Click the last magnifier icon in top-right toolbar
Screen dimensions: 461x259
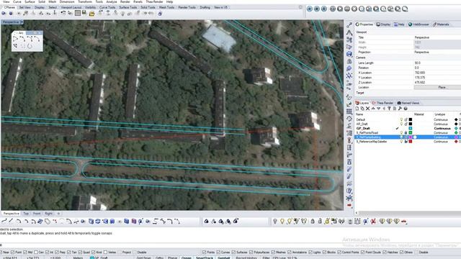pyautogui.click(x=405, y=9)
